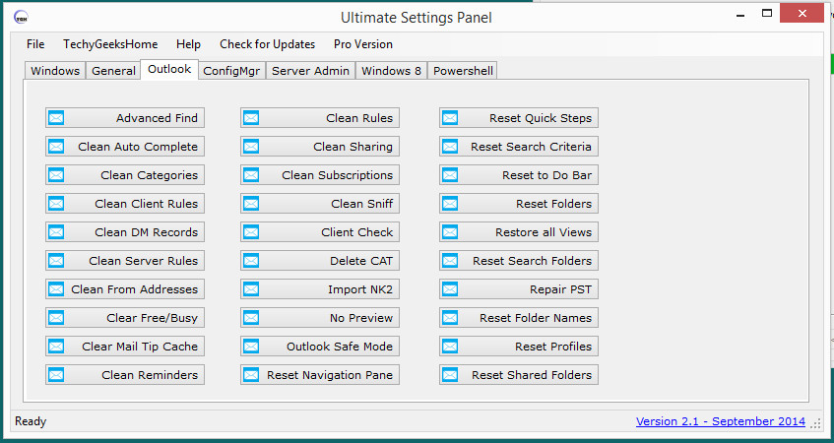Switch to the Server Admin tab
The height and width of the screenshot is (443, 834).
tap(310, 71)
